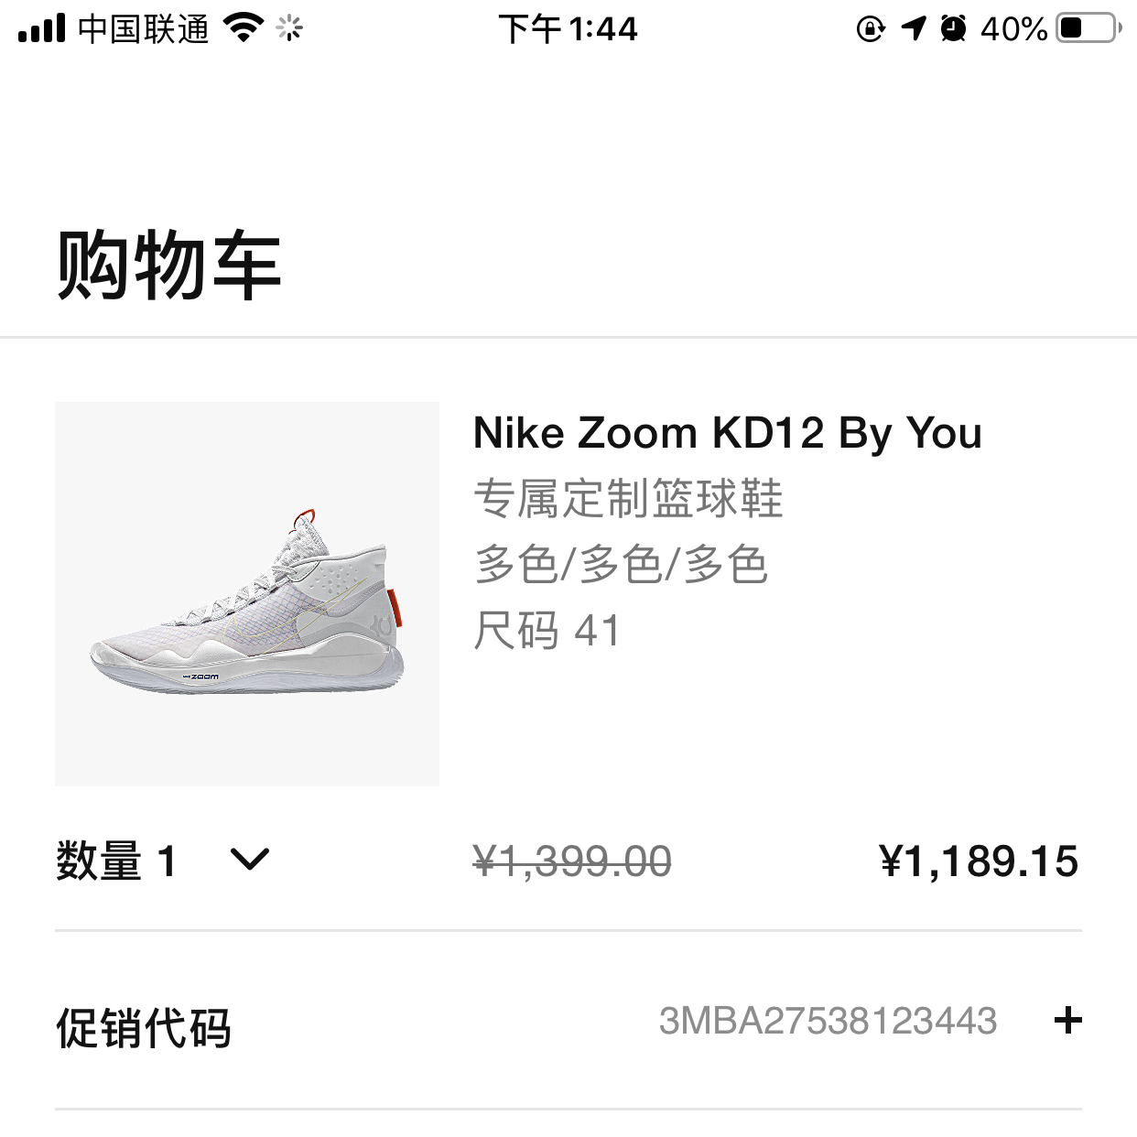
Task: Tap the rotation lock status icon
Action: pos(870,29)
